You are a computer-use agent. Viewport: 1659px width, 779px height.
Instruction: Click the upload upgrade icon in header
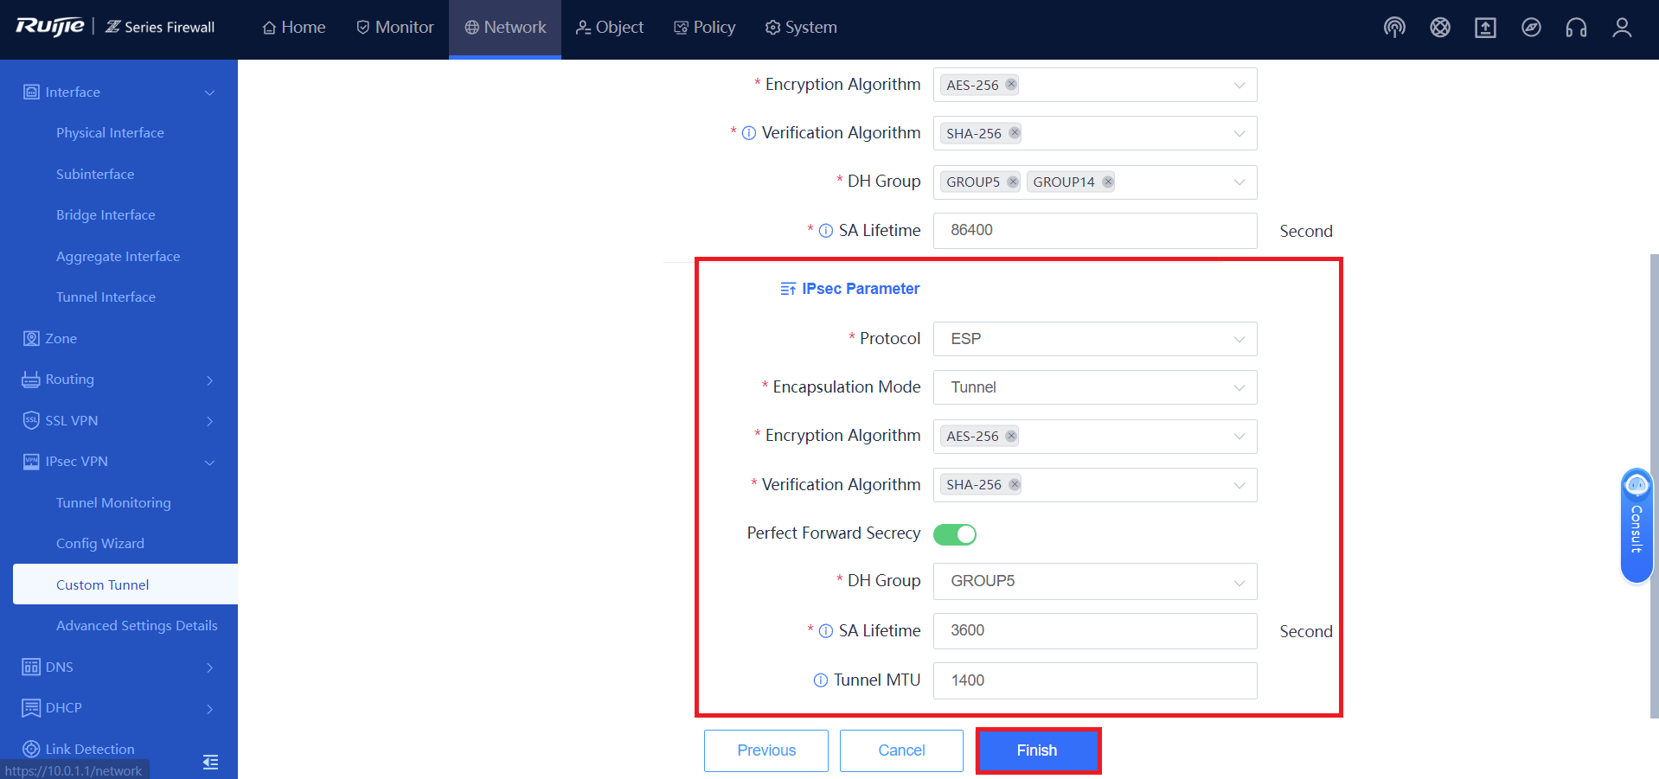[1485, 28]
